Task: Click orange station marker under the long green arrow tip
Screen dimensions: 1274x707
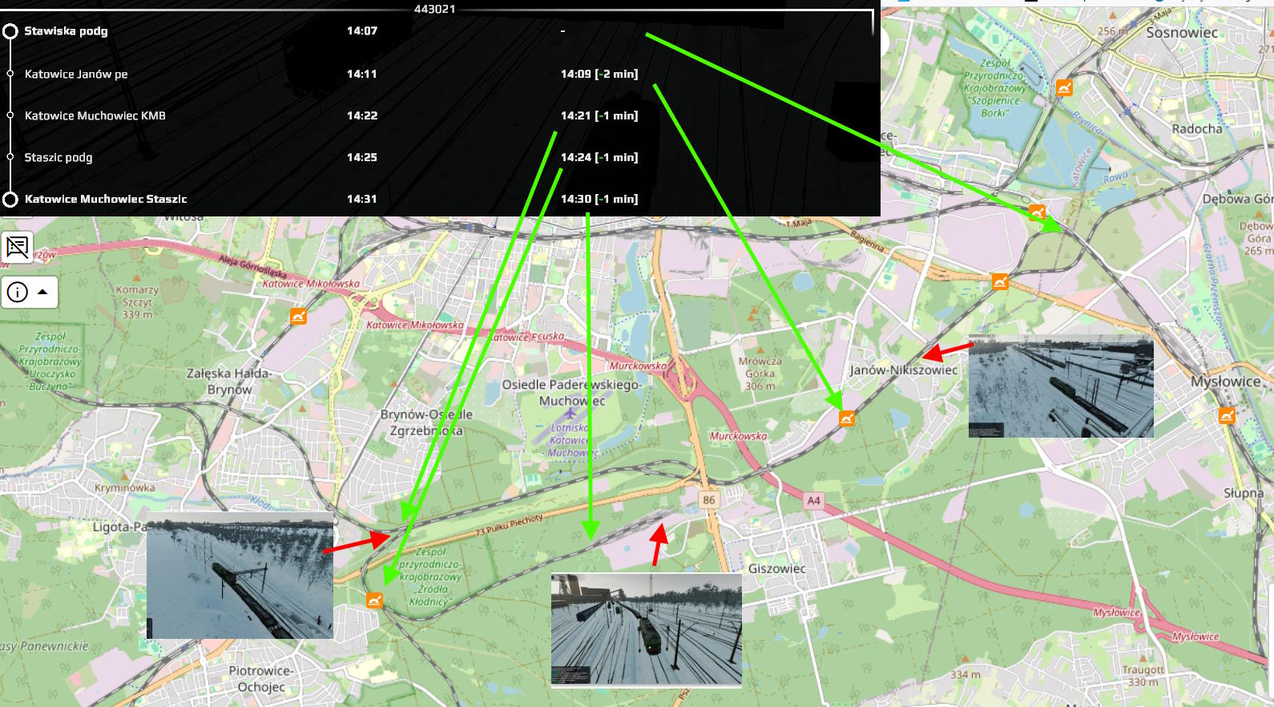Action: (x=1037, y=212)
